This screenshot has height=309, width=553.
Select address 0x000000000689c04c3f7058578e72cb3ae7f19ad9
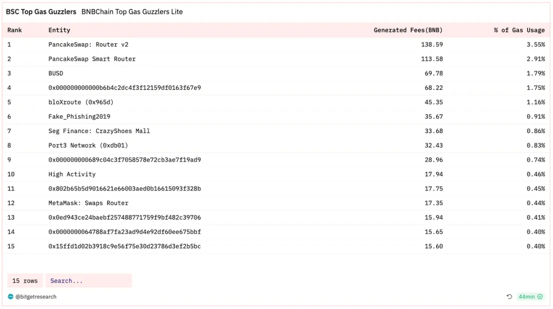click(x=124, y=160)
